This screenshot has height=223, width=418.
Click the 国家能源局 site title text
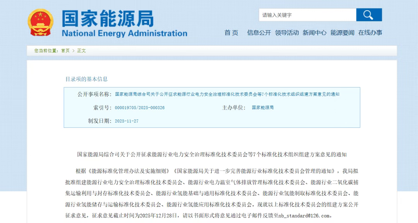tap(108, 18)
